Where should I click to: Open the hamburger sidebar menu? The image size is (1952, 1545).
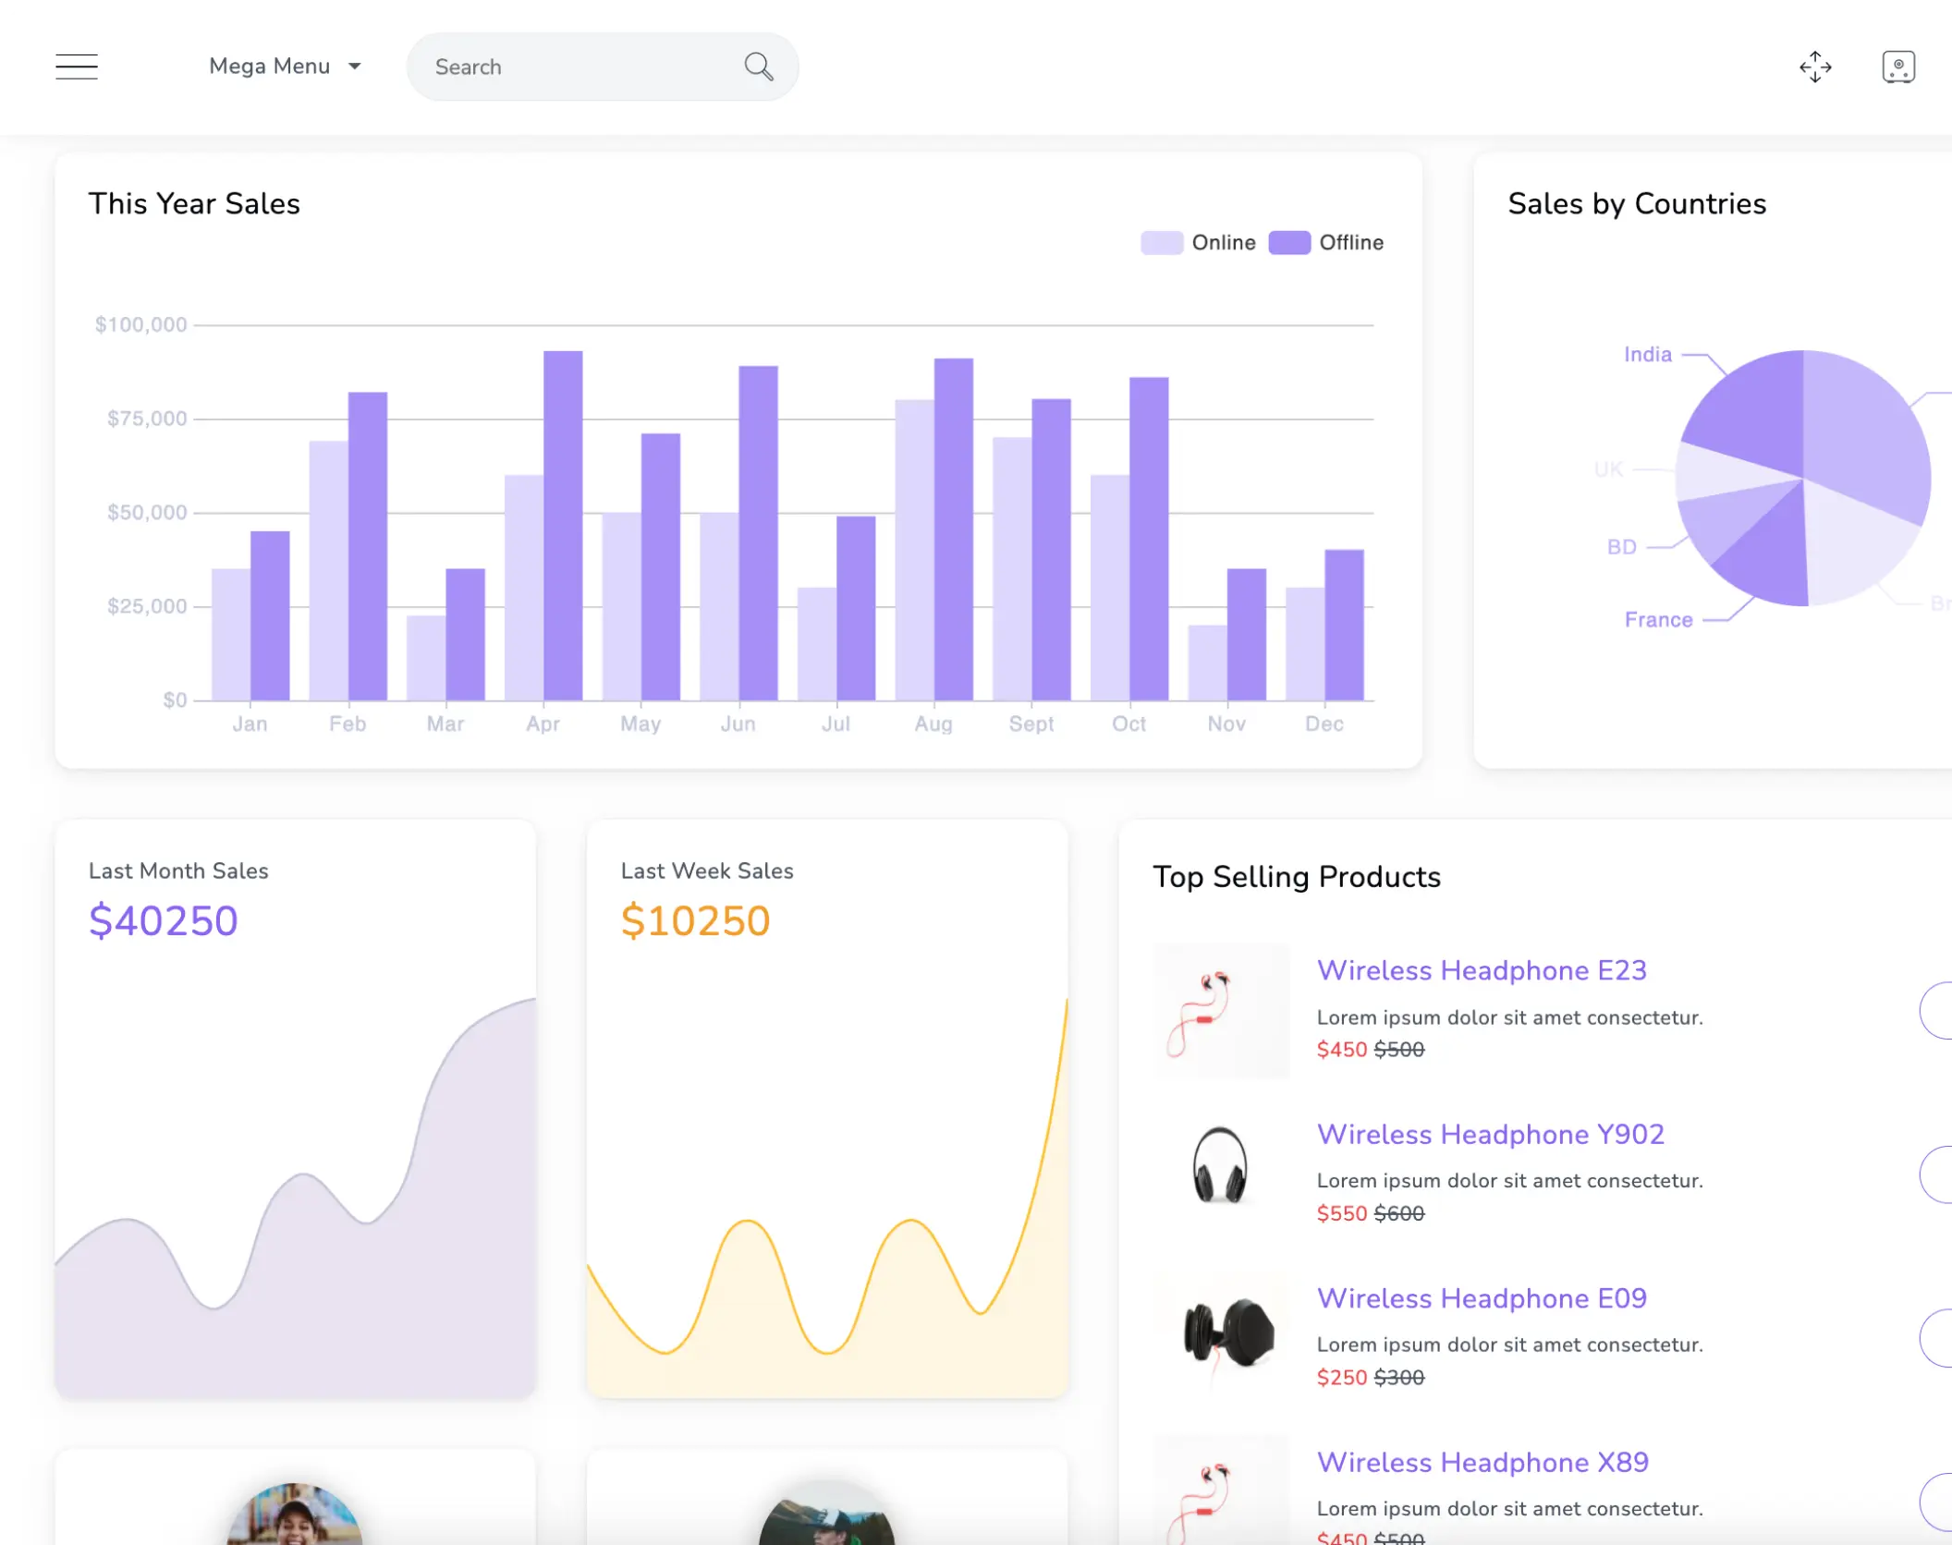click(x=77, y=67)
